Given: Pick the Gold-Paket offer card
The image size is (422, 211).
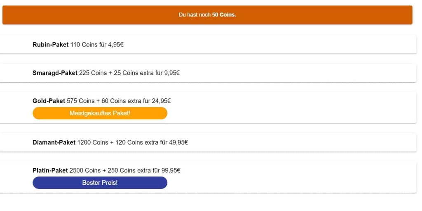Looking at the screenshot, I should [208, 107].
